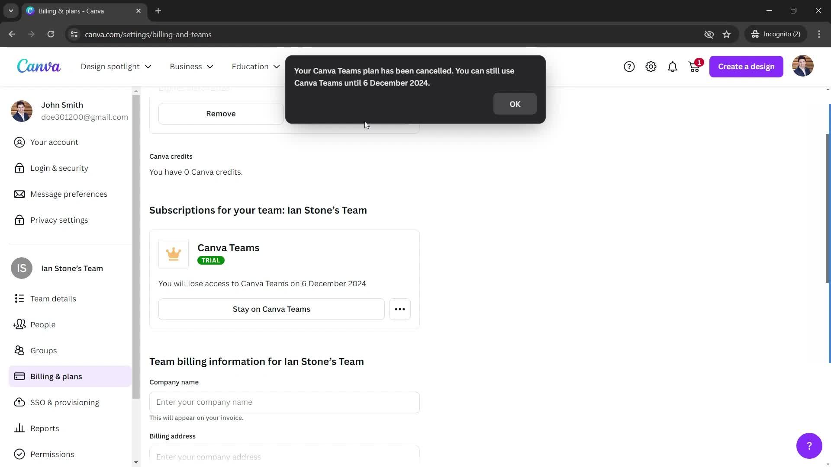Open the People section
The image size is (831, 467).
pyautogui.click(x=70, y=325)
